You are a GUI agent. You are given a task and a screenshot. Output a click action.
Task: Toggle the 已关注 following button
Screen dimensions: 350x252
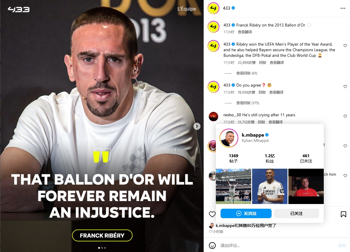[x=296, y=213]
